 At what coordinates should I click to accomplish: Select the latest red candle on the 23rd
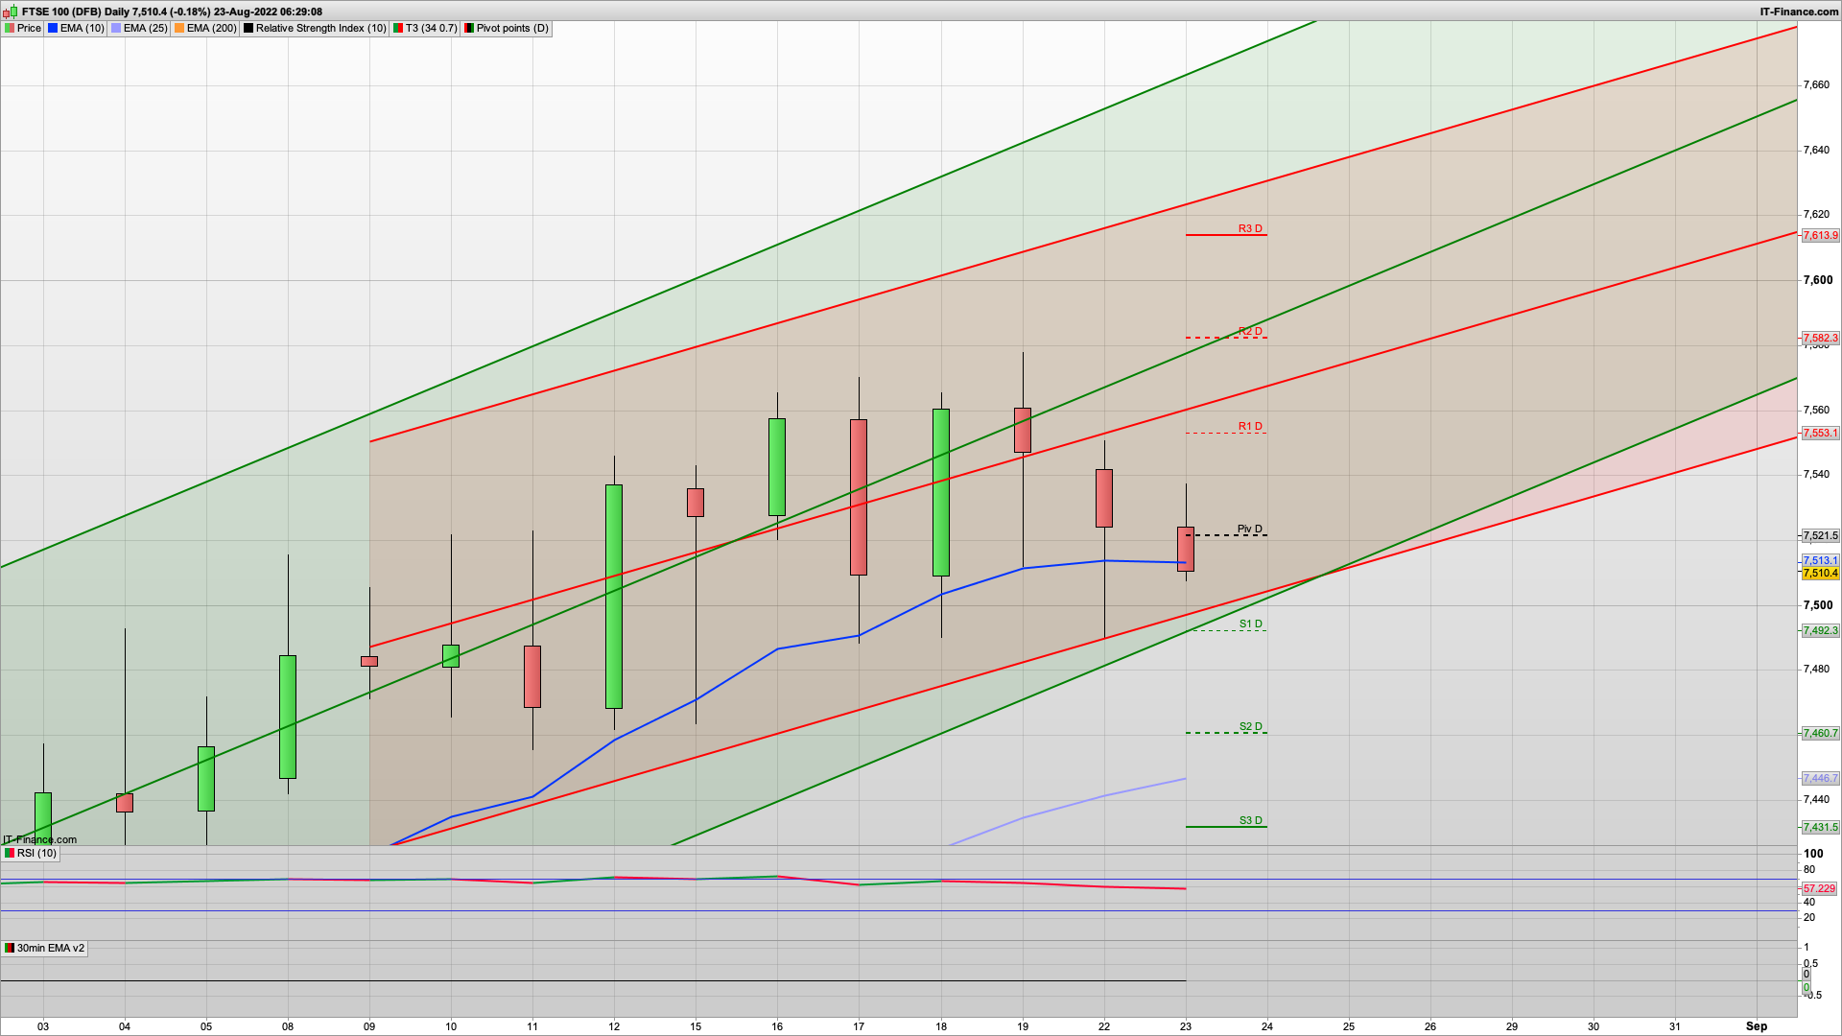pos(1186,549)
